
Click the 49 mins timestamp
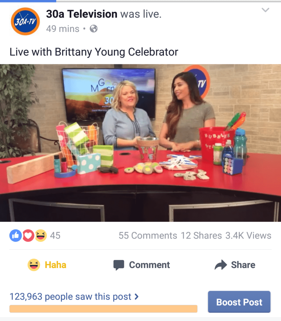click(62, 29)
